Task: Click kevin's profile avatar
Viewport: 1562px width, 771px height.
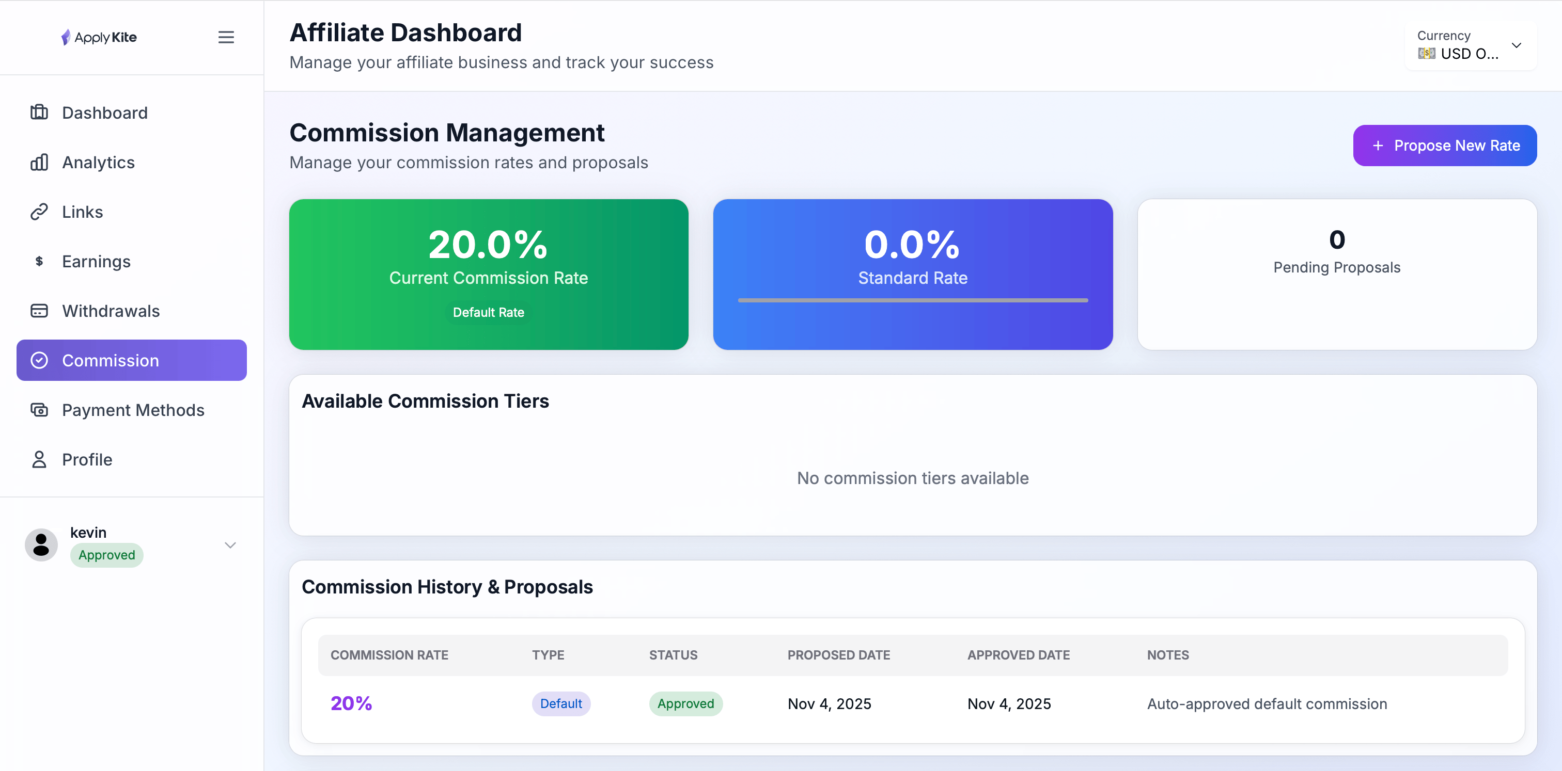Action: [x=41, y=544]
